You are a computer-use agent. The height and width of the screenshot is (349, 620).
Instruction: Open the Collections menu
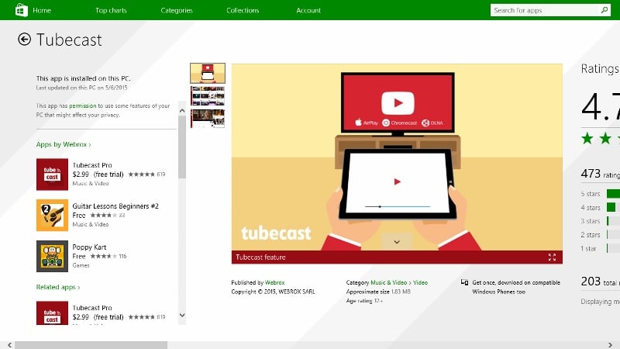coord(243,10)
